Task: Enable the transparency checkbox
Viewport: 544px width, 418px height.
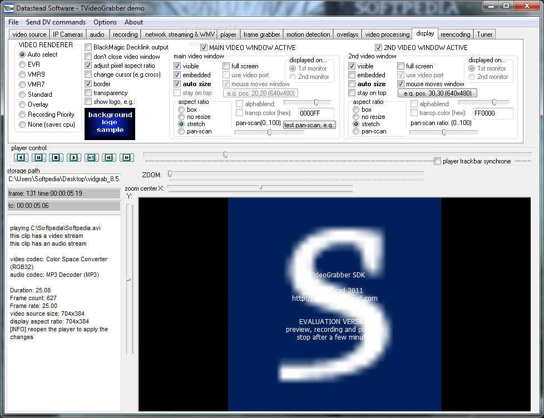Action: [x=88, y=93]
